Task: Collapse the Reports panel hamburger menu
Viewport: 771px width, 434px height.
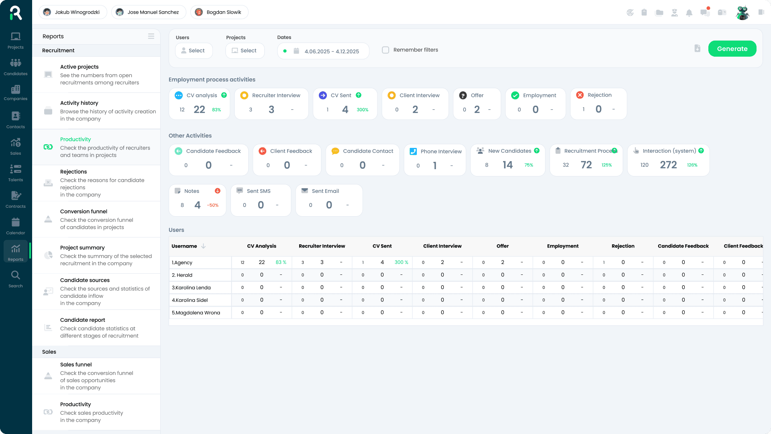Action: [x=151, y=36]
